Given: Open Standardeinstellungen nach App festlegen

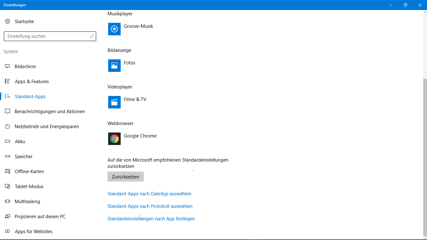Looking at the screenshot, I should click(x=151, y=219).
